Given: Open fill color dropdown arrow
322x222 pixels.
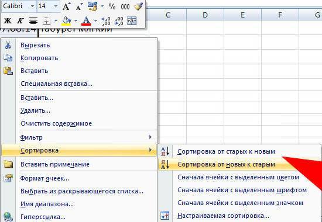Looking at the screenshot, I should [x=76, y=20].
